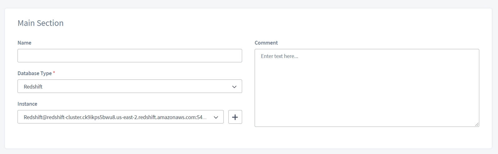The height and width of the screenshot is (154, 498).
Task: Click the Comment box resize handle
Action: pyautogui.click(x=477, y=124)
